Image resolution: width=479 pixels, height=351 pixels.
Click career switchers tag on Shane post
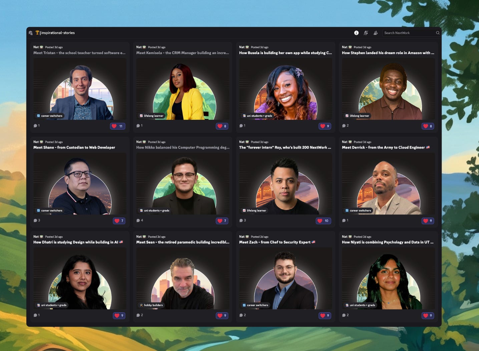50,211
